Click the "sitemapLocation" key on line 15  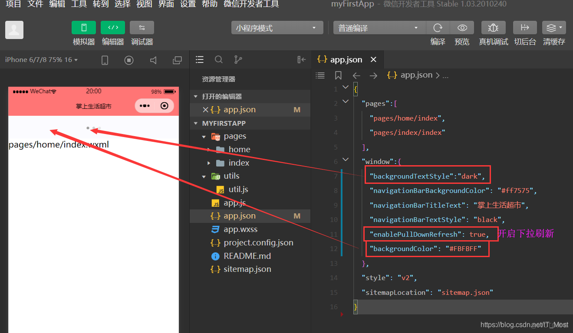click(x=396, y=292)
